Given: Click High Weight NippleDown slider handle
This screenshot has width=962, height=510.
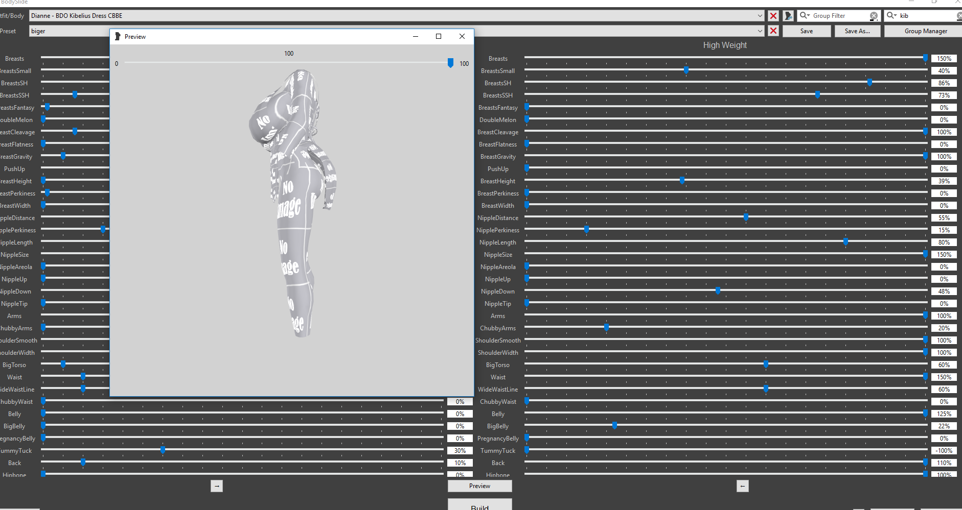Looking at the screenshot, I should tap(718, 290).
